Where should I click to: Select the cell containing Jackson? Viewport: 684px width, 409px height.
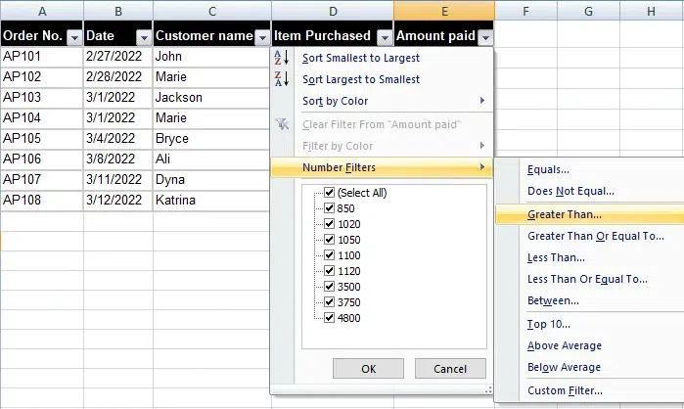pos(210,98)
